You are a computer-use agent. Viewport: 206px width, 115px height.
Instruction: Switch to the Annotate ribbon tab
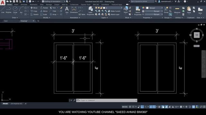coord(24,4)
